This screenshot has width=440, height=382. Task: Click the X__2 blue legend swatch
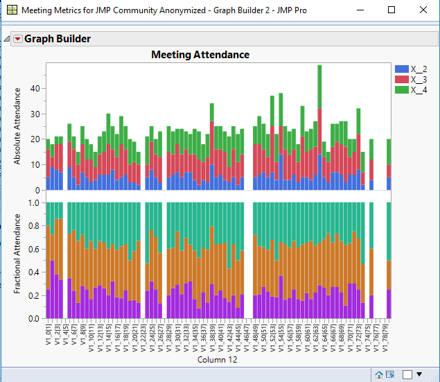(401, 69)
